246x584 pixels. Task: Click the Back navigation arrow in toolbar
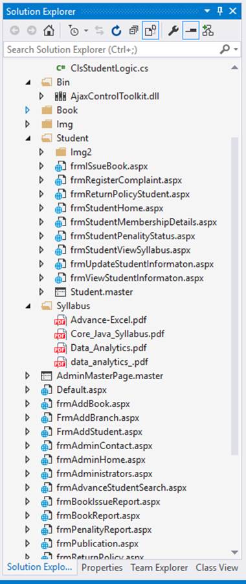click(x=15, y=31)
